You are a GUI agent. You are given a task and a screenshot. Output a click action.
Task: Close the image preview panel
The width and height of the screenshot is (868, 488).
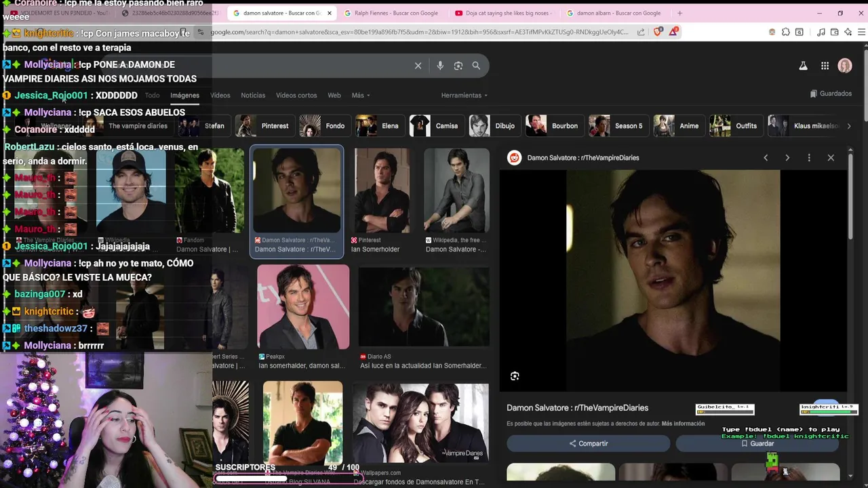[831, 158]
